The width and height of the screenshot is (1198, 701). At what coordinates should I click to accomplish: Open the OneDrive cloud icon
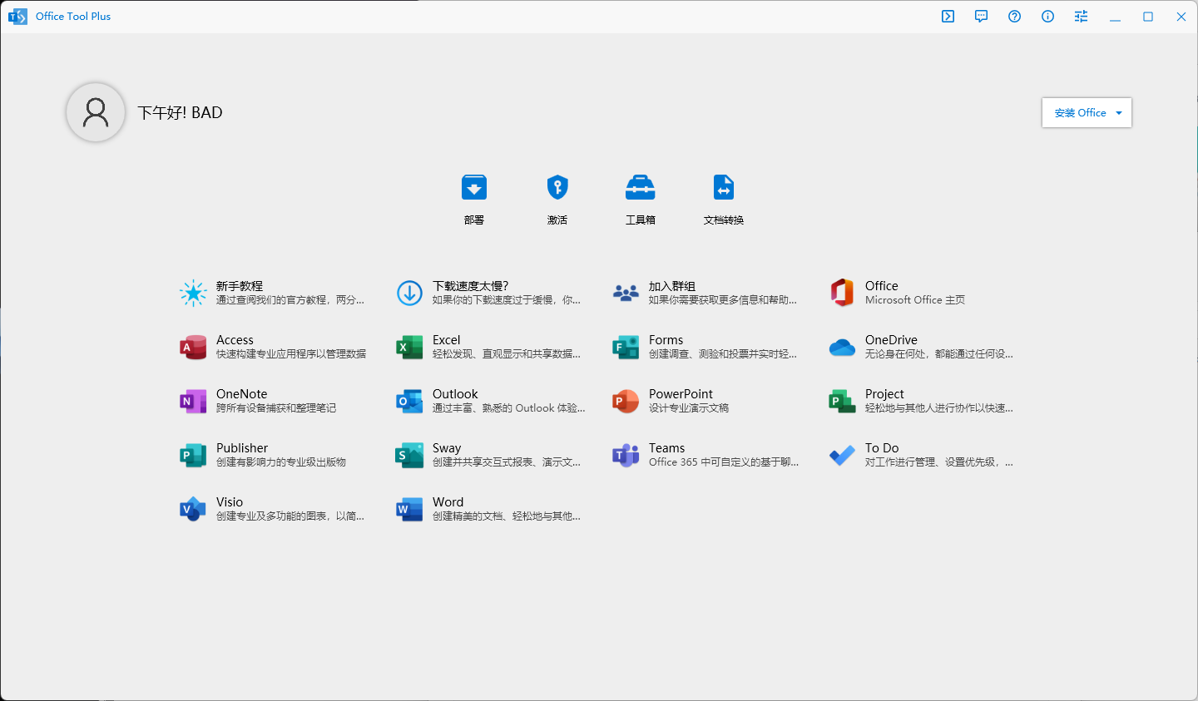pos(842,347)
